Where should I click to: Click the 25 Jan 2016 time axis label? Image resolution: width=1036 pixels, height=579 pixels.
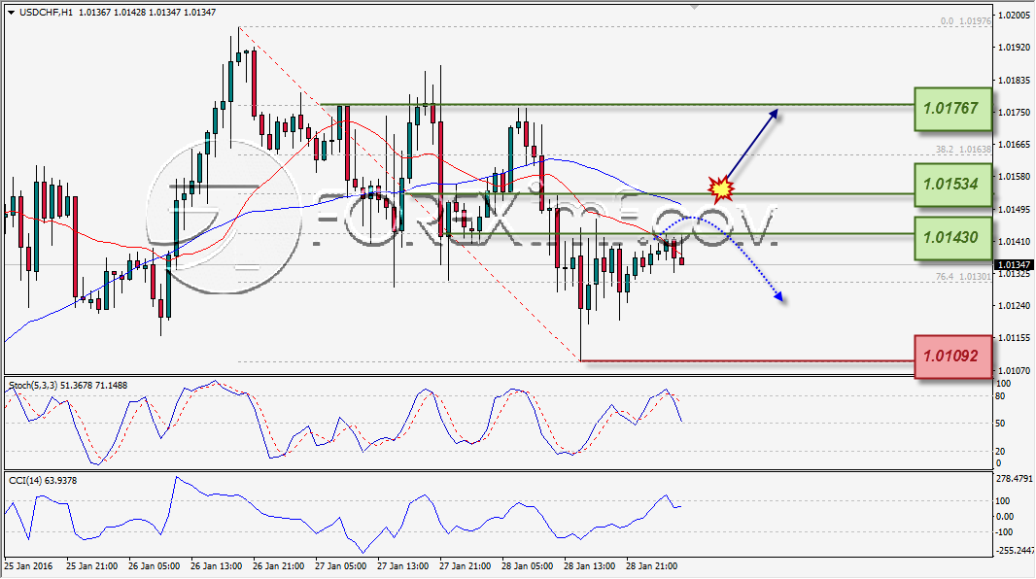click(28, 566)
